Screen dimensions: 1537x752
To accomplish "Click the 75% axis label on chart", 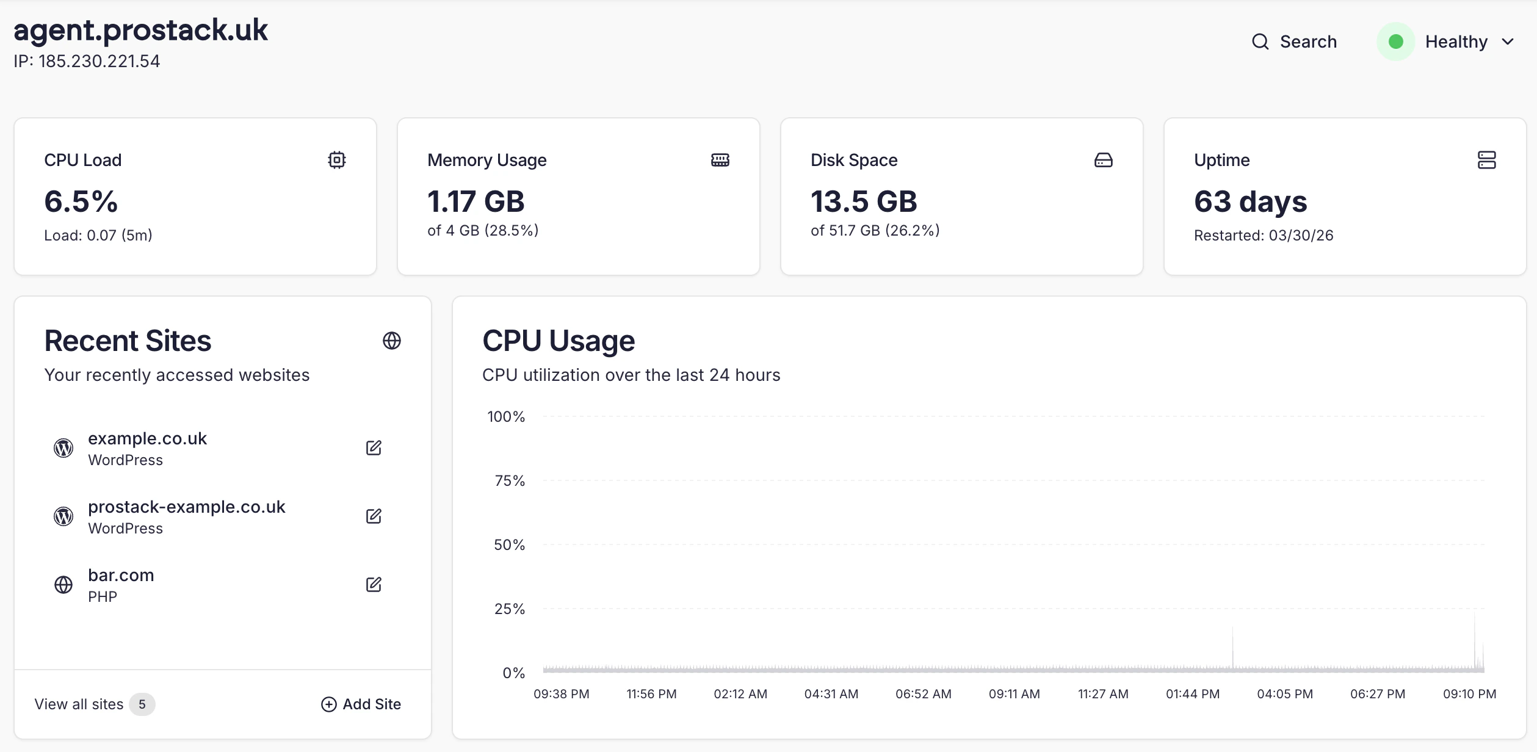I will 510,481.
